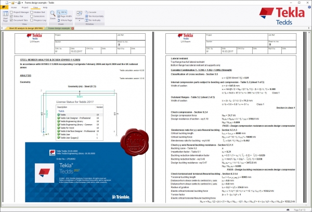Click the Check compression - Section 6.2.4 heading
Viewport: 312px width, 212px height.
pos(189,112)
